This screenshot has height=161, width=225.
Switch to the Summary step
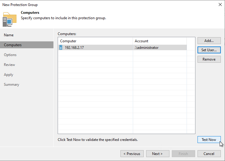click(x=11, y=85)
